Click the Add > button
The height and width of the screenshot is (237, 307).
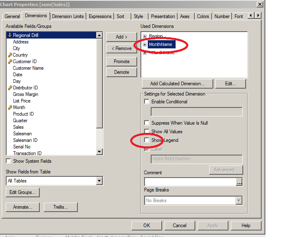tap(122, 37)
